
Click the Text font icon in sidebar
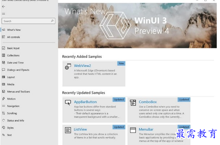[4, 135]
